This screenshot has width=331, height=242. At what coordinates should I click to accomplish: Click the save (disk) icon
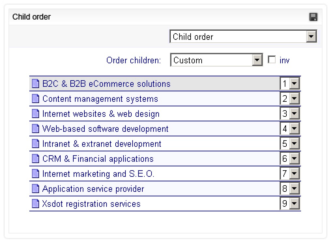coord(314,17)
